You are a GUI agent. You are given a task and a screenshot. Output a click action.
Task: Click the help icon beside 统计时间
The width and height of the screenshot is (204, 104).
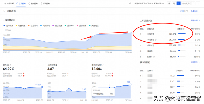coord(130,3)
